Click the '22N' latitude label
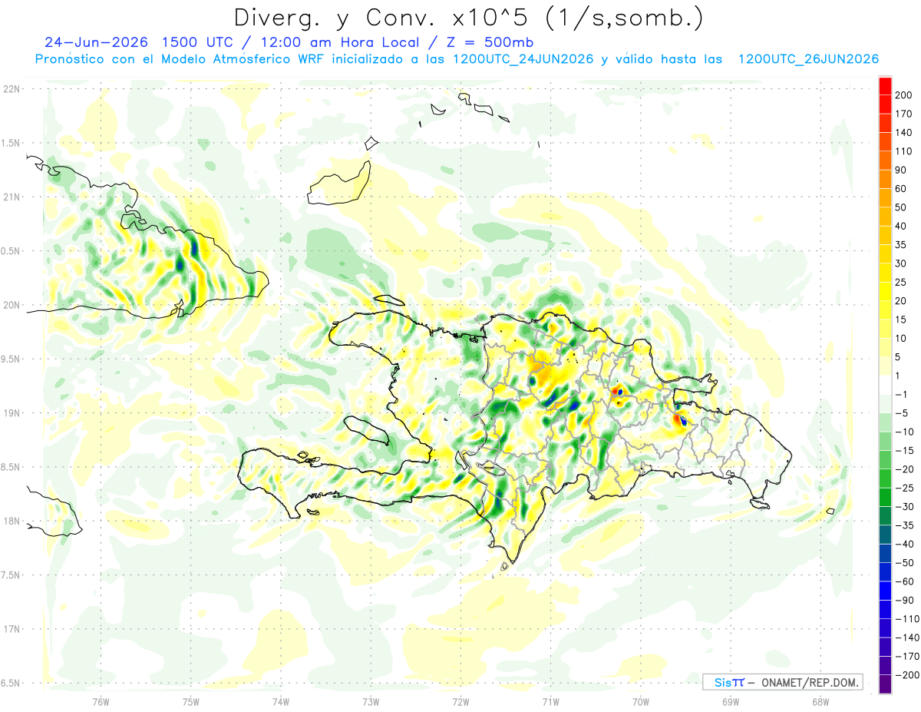This screenshot has height=712, width=921. [x=11, y=89]
